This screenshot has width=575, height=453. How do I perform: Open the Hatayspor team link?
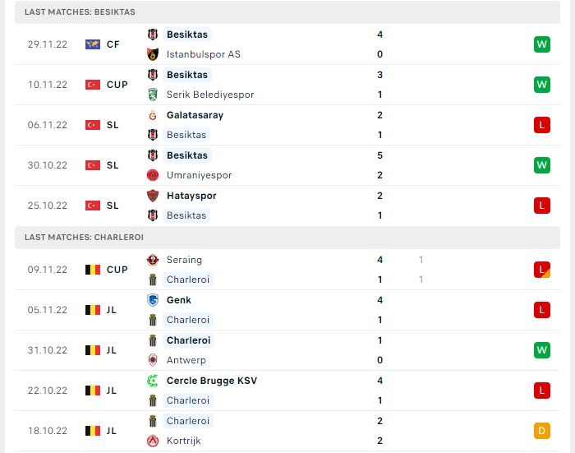191,196
